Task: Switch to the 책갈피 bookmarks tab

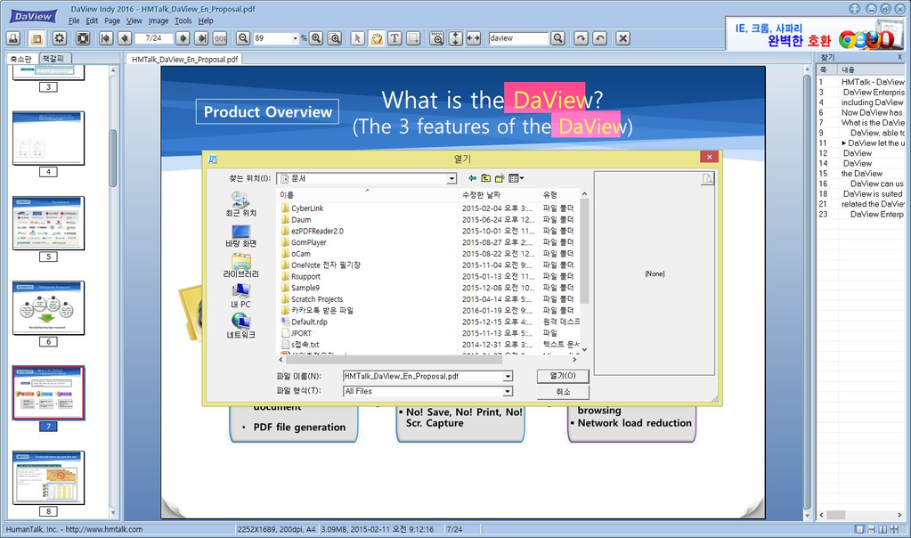Action: [x=54, y=58]
